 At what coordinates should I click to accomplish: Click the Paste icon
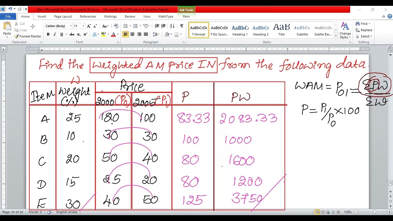[7, 26]
